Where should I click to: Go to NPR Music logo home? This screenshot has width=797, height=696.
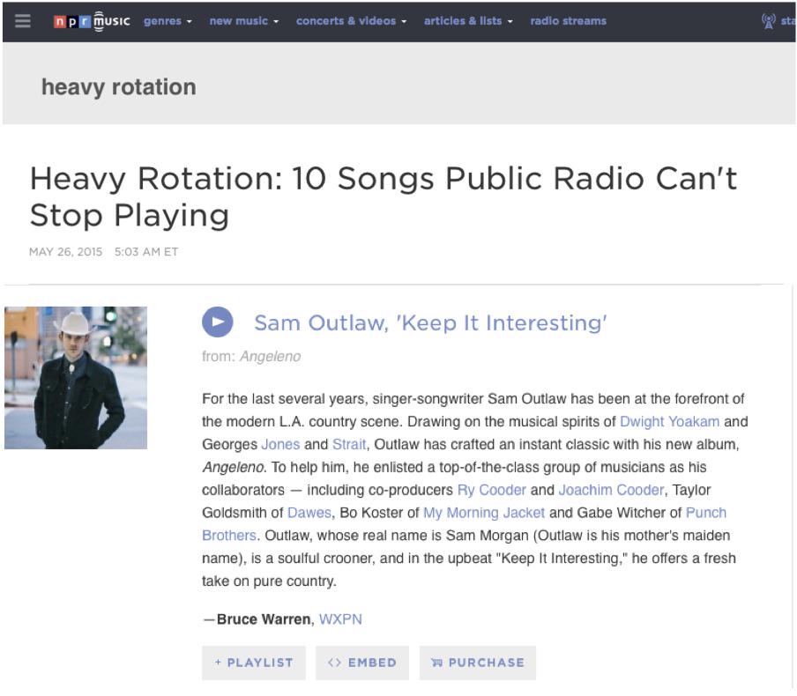coord(92,21)
